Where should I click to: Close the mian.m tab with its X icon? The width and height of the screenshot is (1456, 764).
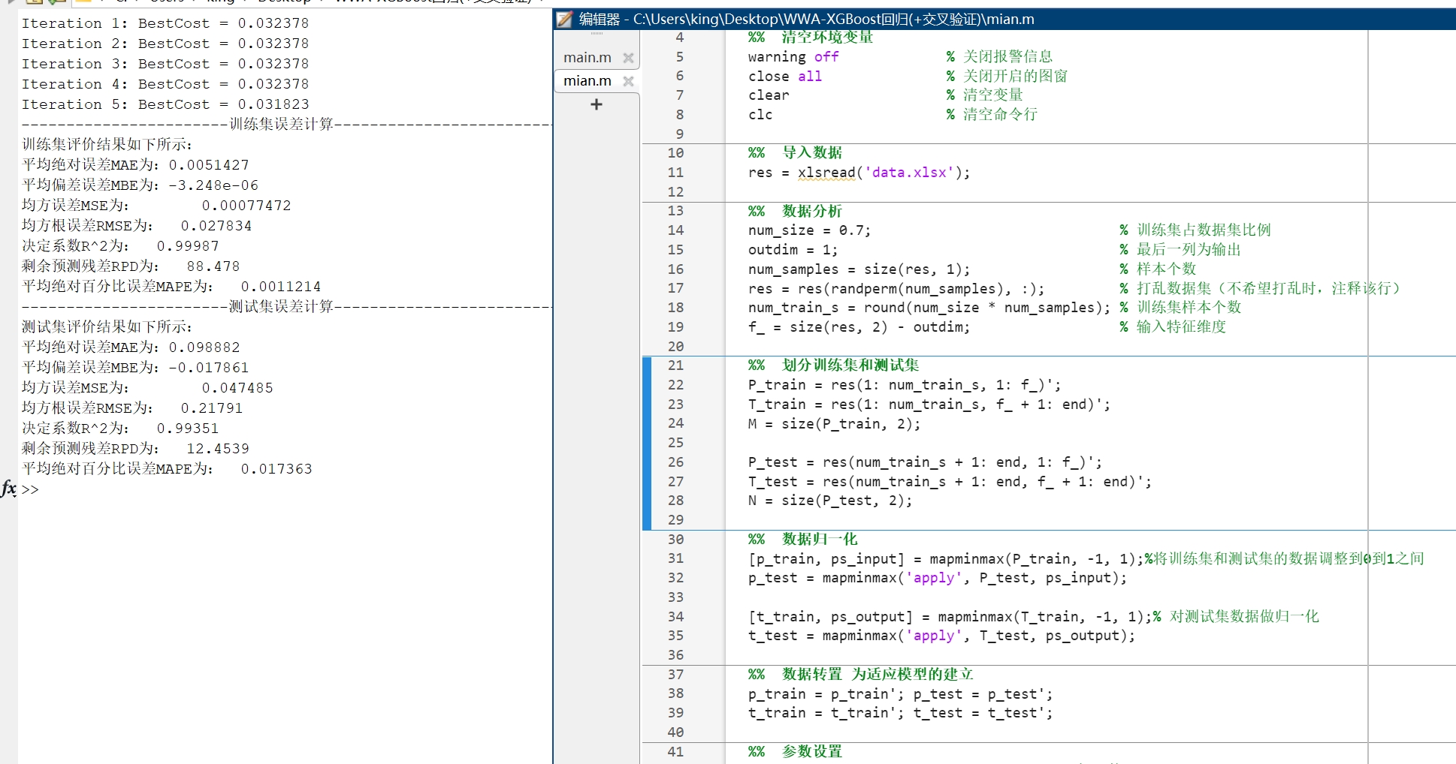[629, 81]
